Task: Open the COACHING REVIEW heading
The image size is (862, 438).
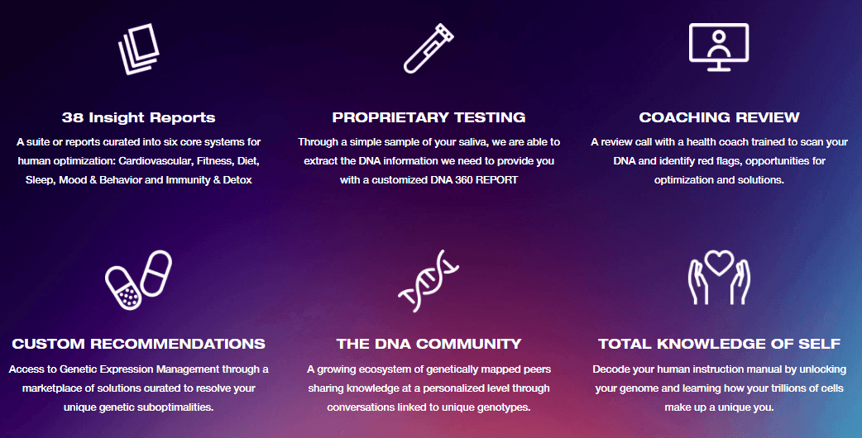Action: tap(719, 117)
